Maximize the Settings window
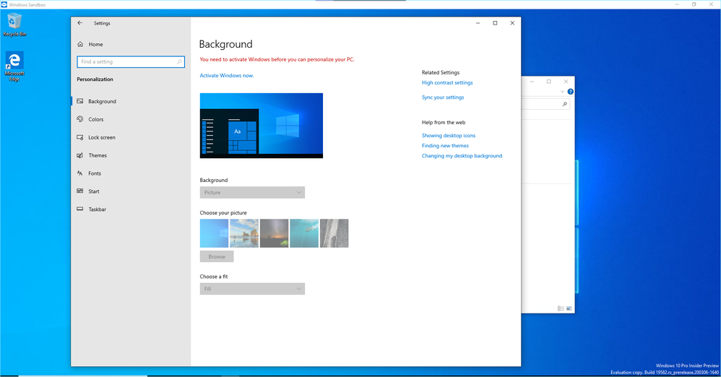The image size is (721, 377). point(495,23)
